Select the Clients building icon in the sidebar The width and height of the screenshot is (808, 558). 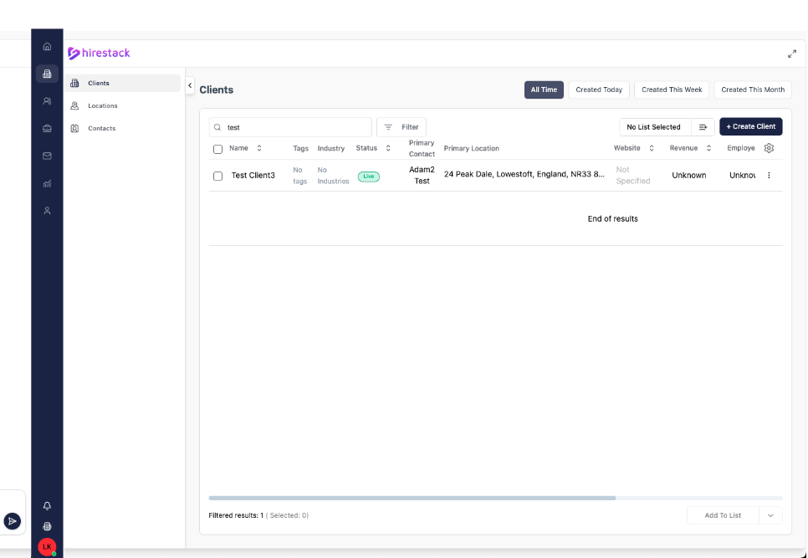(x=47, y=74)
